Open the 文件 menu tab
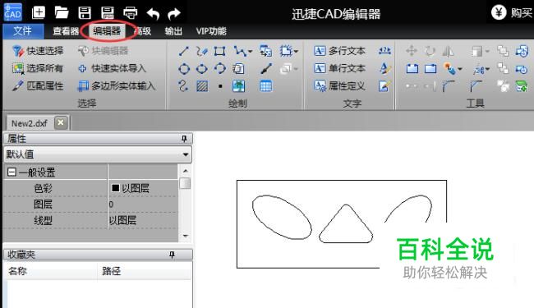Viewport: 534px width, 308px height. pyautogui.click(x=23, y=31)
